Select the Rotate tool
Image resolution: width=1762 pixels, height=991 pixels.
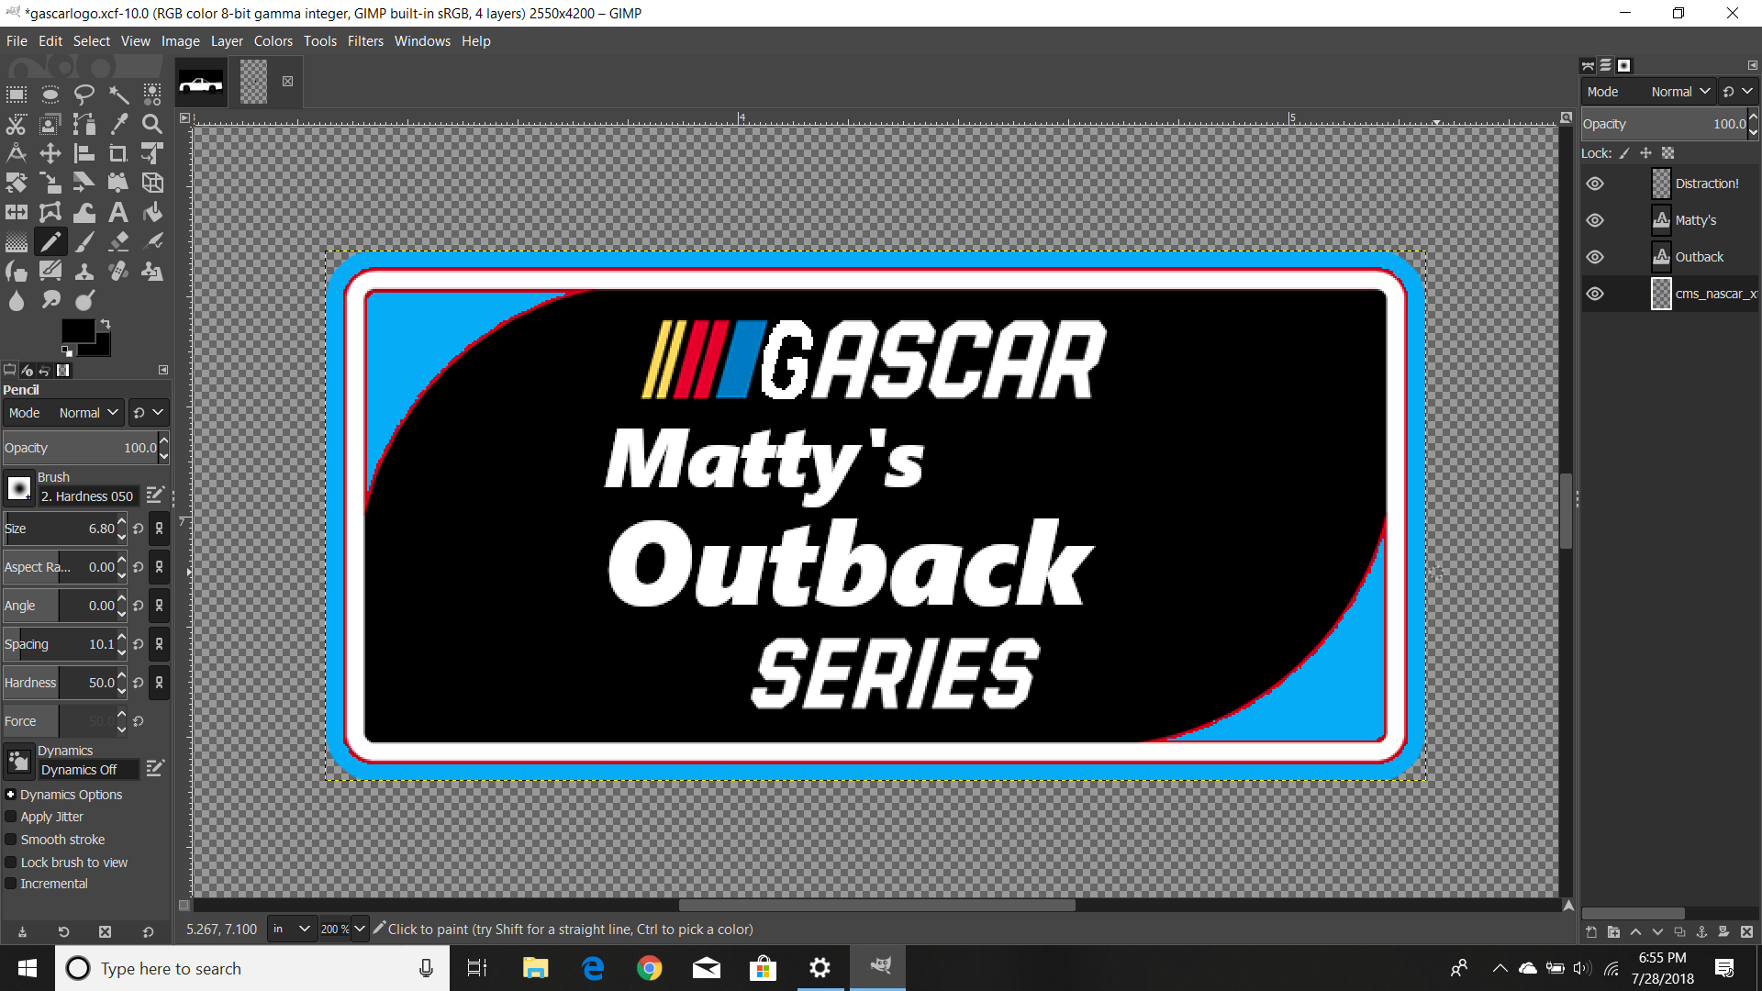(x=17, y=183)
